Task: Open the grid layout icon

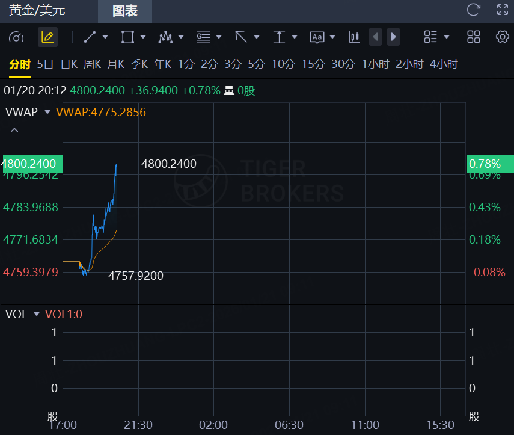Action: pos(474,37)
